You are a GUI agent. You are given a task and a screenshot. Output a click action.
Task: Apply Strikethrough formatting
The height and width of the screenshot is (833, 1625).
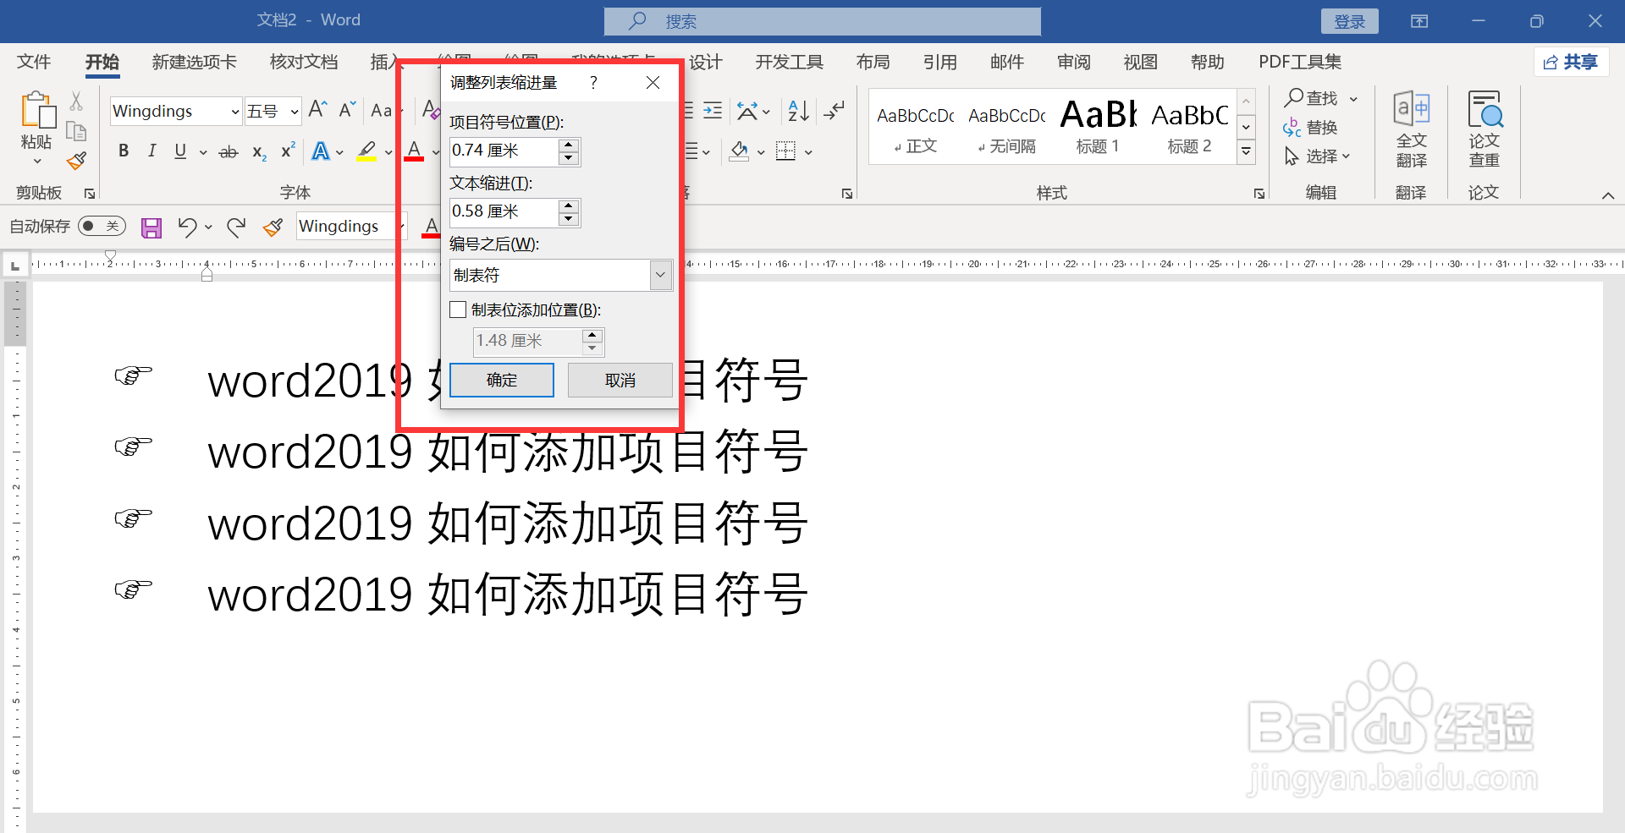point(229,152)
